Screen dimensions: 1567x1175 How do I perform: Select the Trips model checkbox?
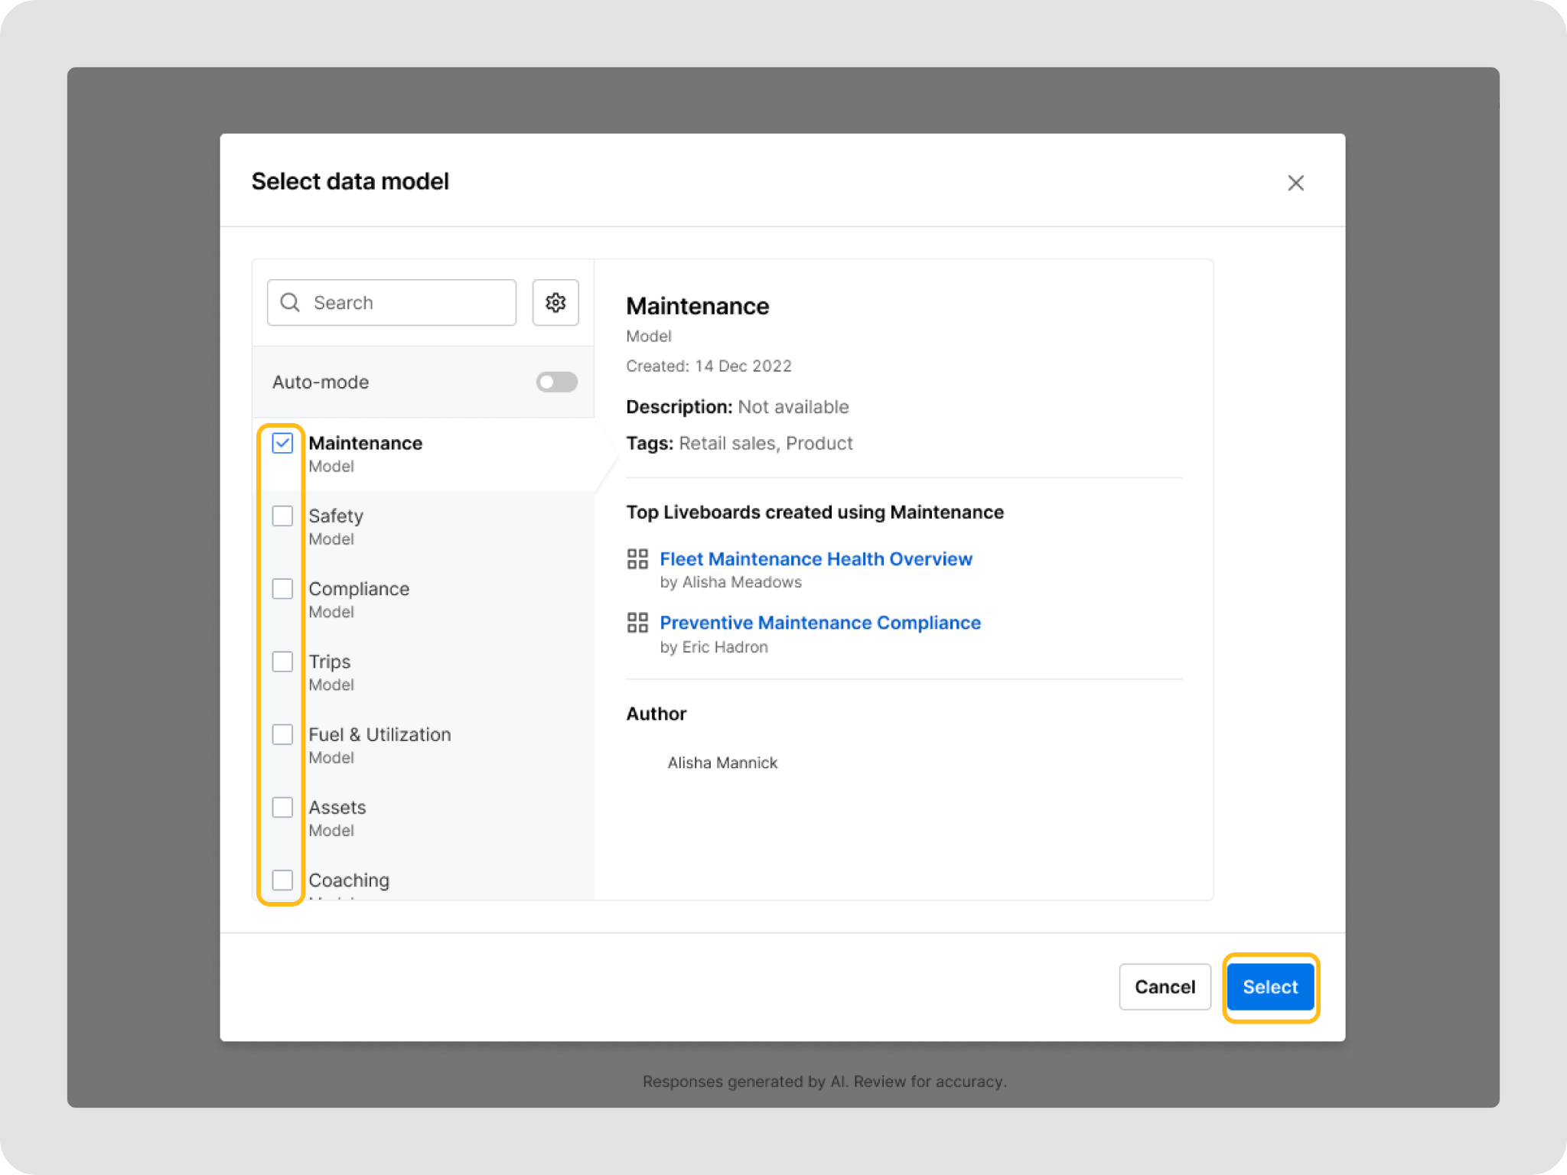tap(282, 662)
